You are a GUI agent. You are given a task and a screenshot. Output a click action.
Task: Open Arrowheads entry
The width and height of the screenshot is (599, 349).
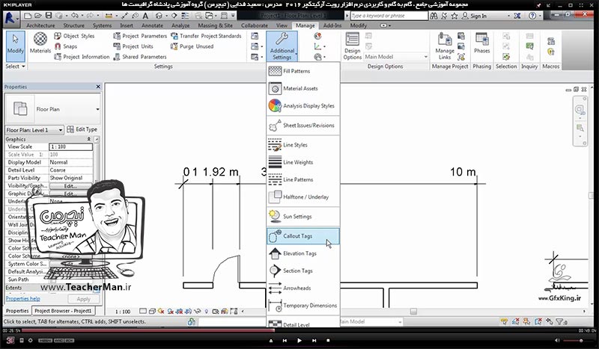tap(303, 288)
